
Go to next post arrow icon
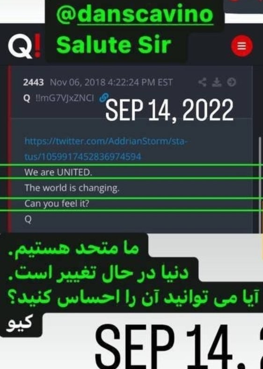232,82
